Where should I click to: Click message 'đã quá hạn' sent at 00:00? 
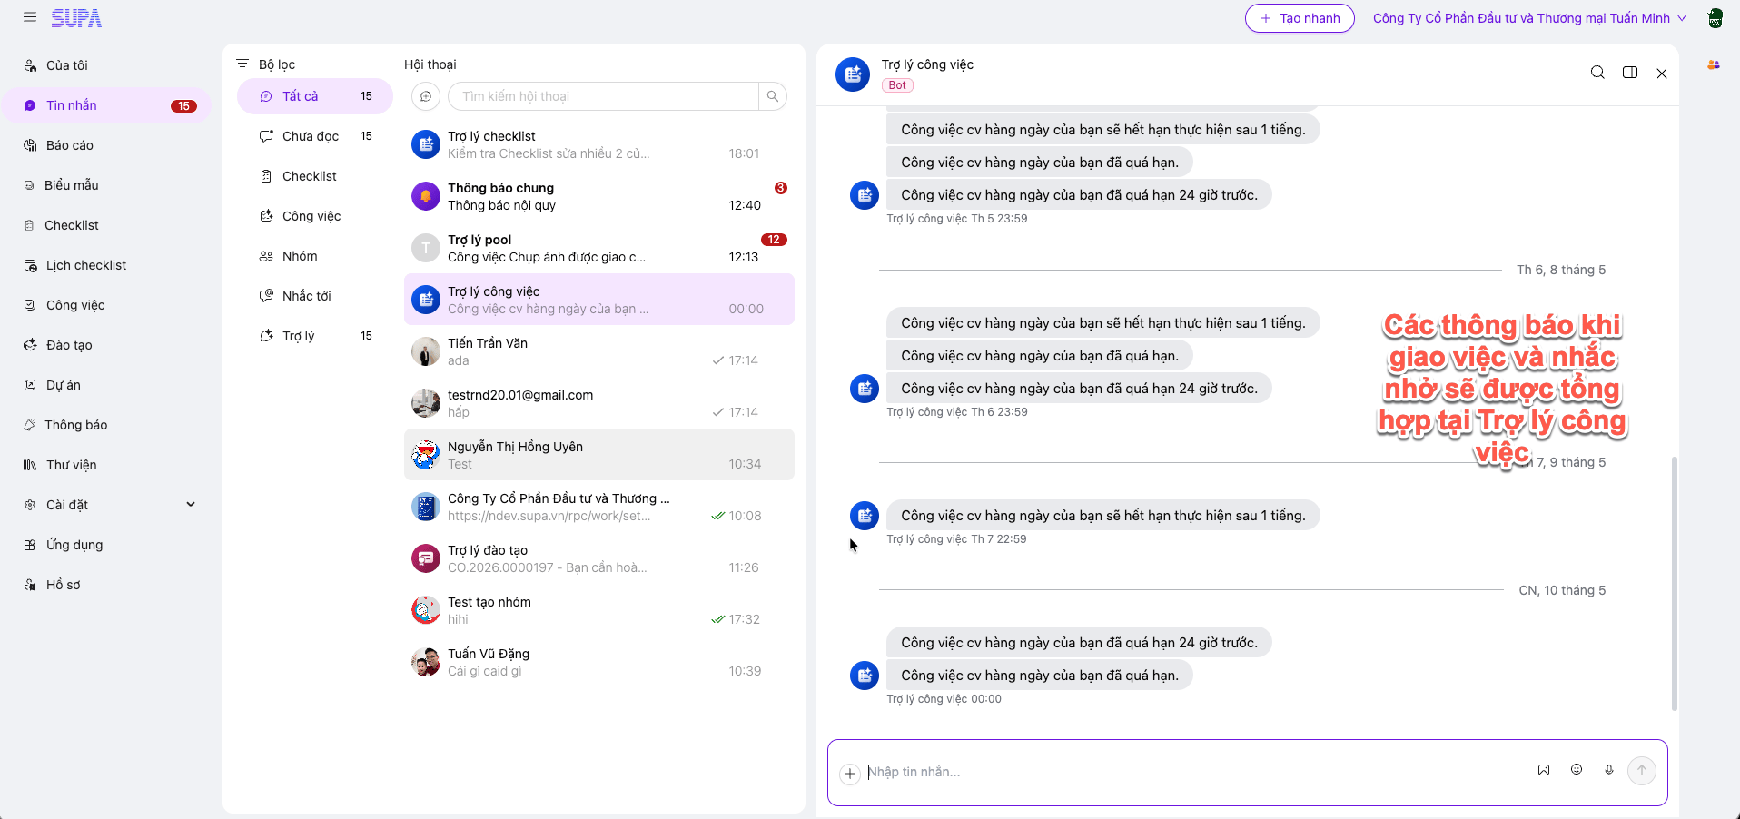pyautogui.click(x=1040, y=676)
